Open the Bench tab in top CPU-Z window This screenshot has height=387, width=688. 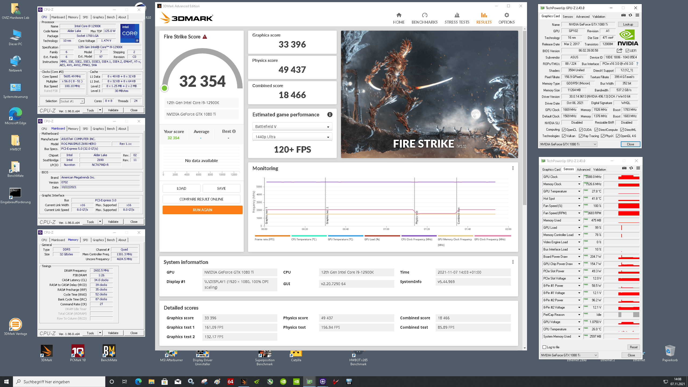[x=111, y=17]
